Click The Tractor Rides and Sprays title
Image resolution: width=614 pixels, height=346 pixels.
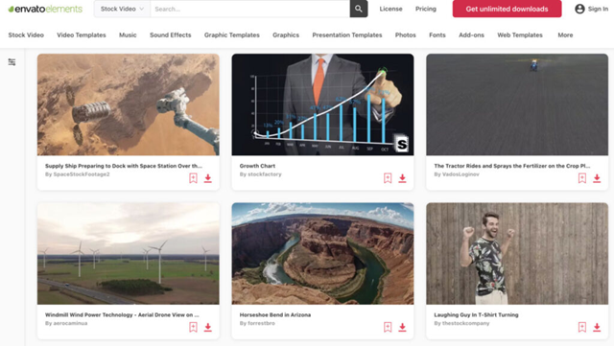[511, 166]
